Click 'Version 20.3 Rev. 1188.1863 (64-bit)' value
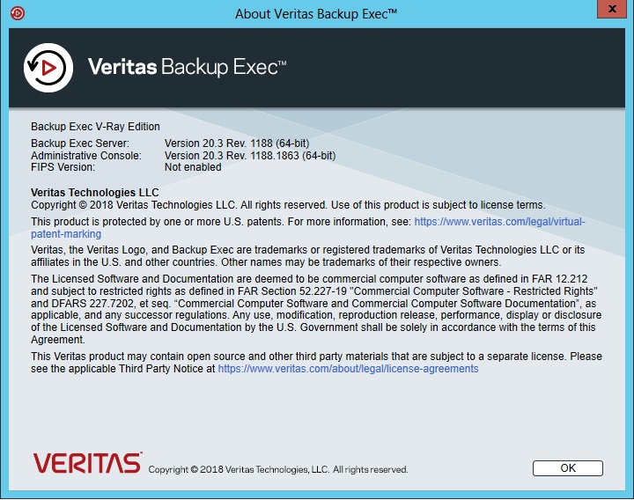 pyautogui.click(x=250, y=156)
